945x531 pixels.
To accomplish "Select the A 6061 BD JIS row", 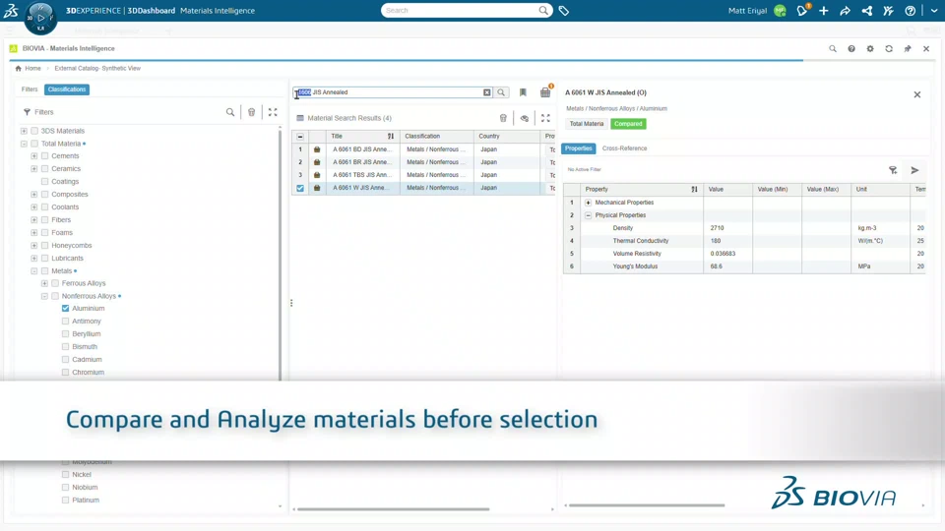I will pos(423,149).
